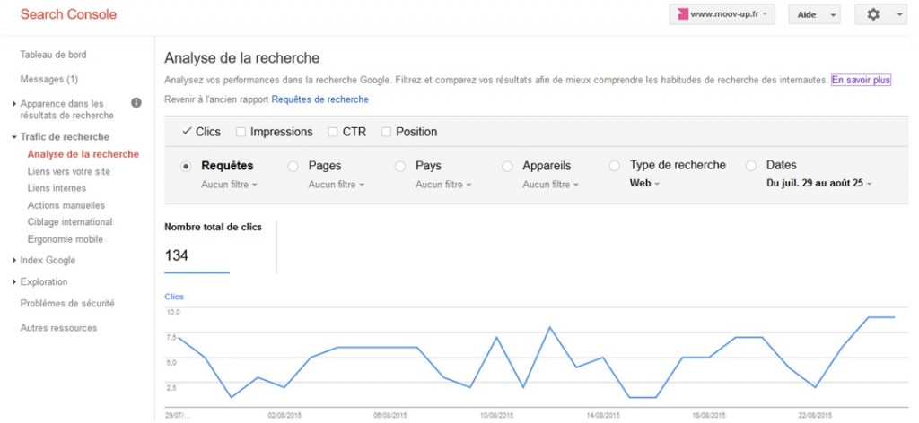The height and width of the screenshot is (423, 919).
Task: Click the moov-up site pink favicon
Action: pyautogui.click(x=683, y=14)
